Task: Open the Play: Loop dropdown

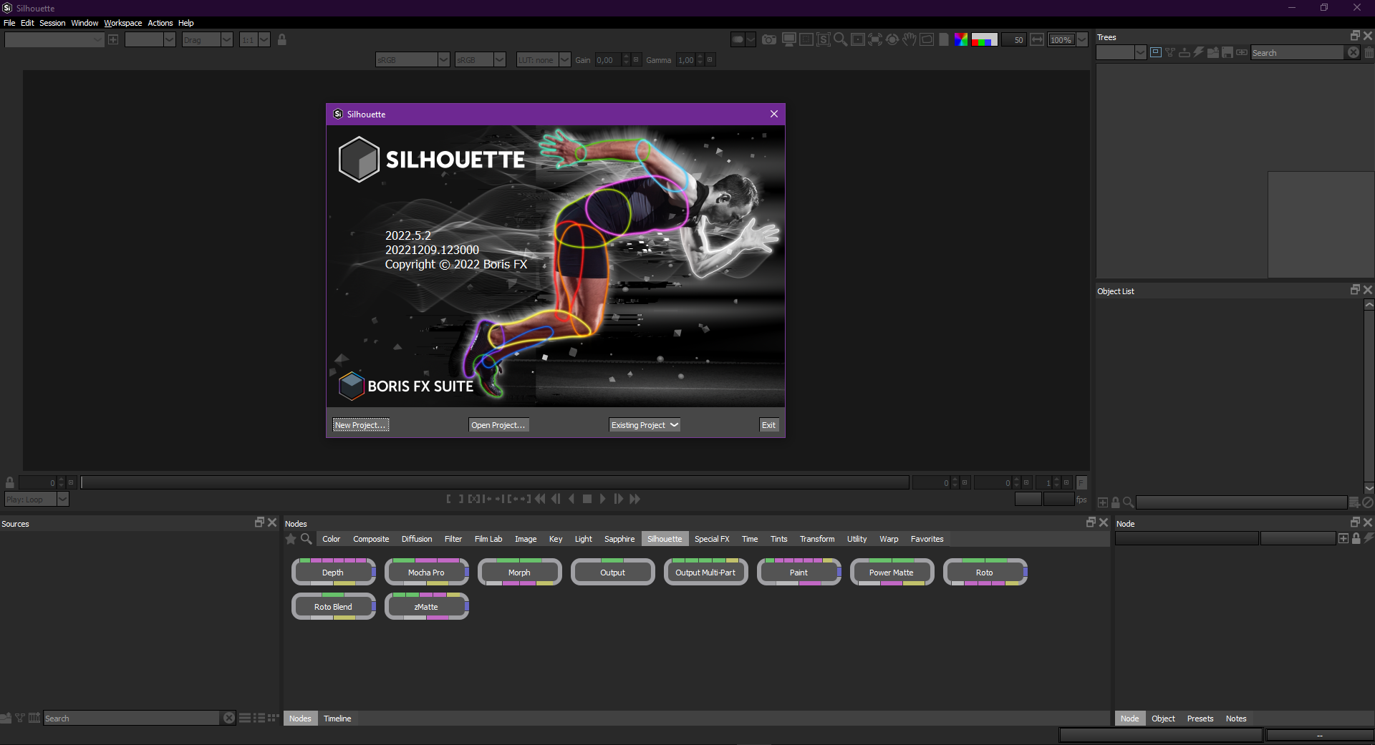Action: point(37,500)
